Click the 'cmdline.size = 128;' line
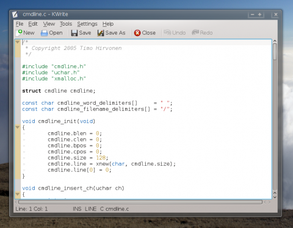Image resolution: width=293 pixels, height=228 pixels. click(x=78, y=158)
